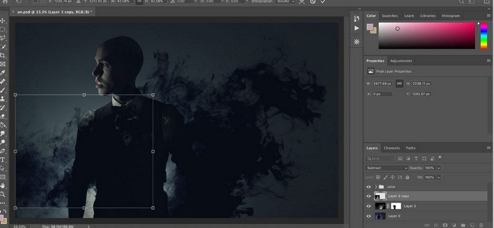The height and width of the screenshot is (228, 494).
Task: Click the hue spectrum slider
Action: click(483, 36)
